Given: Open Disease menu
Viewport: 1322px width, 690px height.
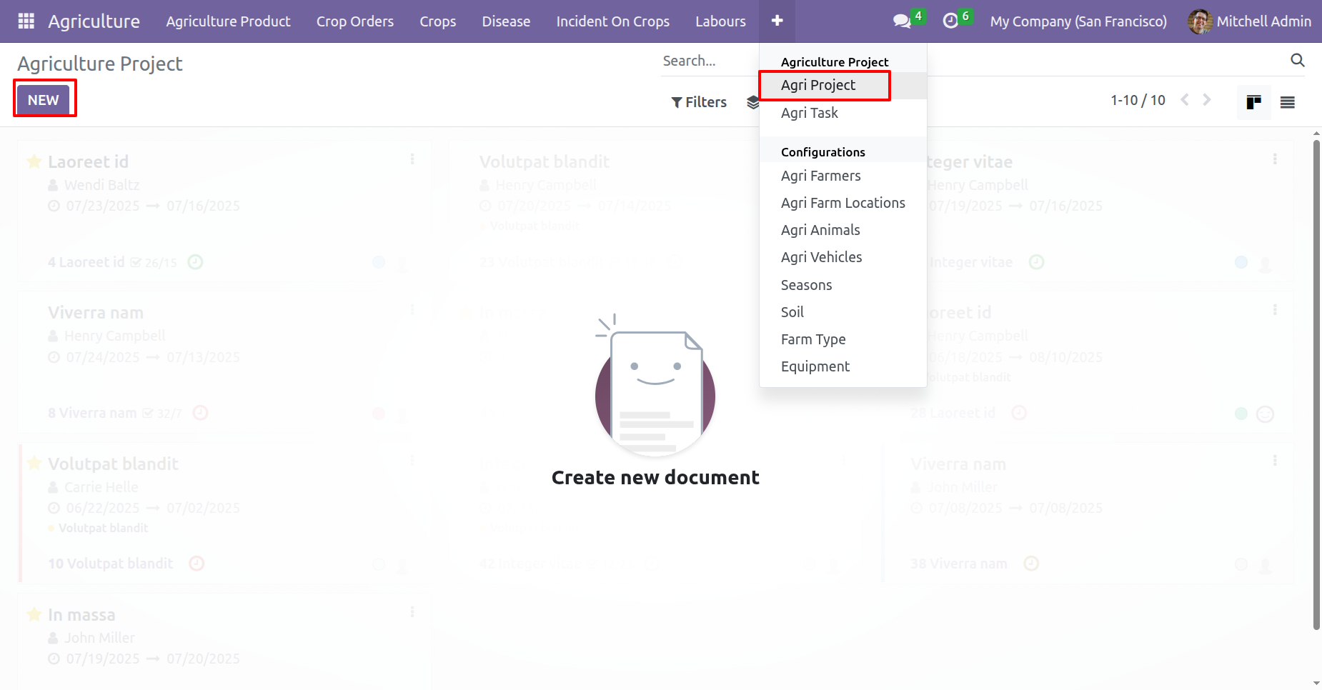Looking at the screenshot, I should click(506, 21).
